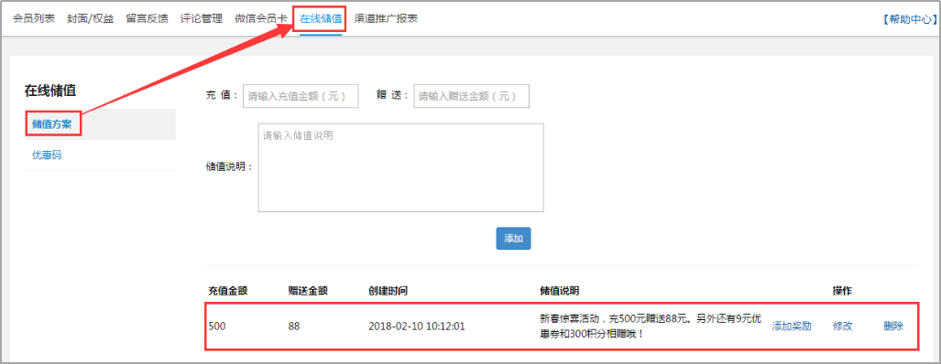Image resolution: width=941 pixels, height=364 pixels.
Task: Click the 充值金额 column header
Action: pos(228,291)
